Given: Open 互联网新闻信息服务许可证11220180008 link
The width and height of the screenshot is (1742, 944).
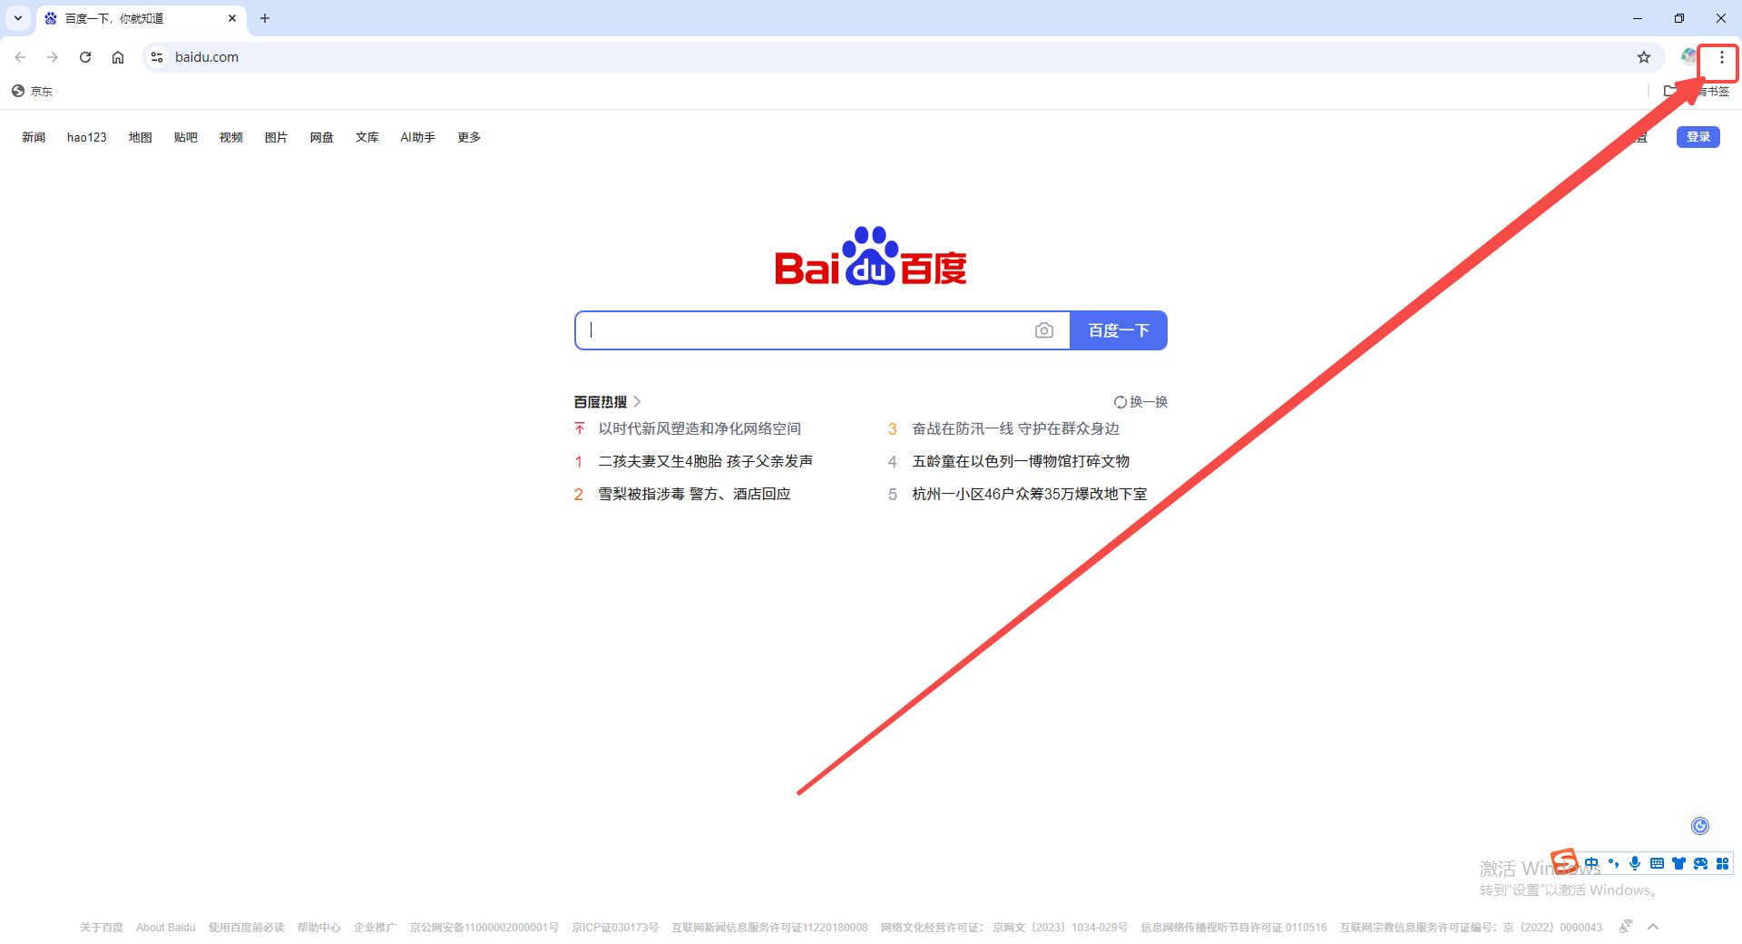Looking at the screenshot, I should tap(770, 928).
